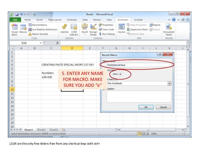Click the Insert Function fx icon
199x149 pixels.
[x=57, y=43]
